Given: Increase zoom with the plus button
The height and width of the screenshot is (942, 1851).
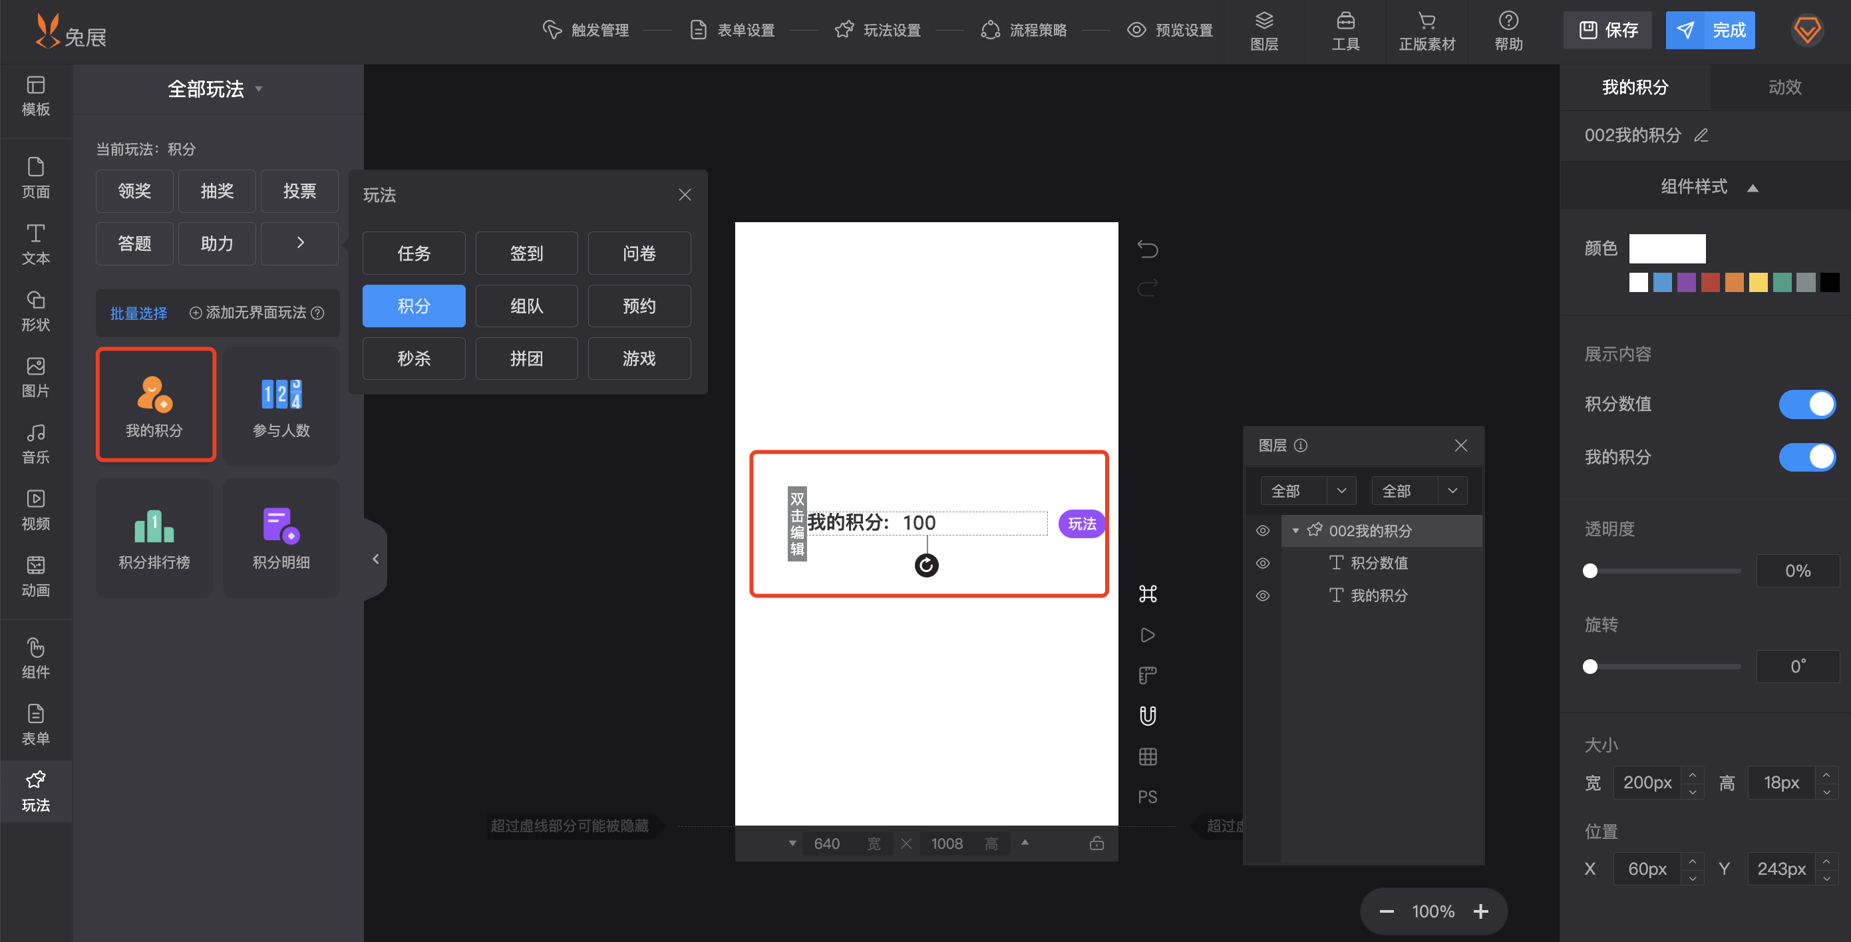Looking at the screenshot, I should coord(1481,911).
